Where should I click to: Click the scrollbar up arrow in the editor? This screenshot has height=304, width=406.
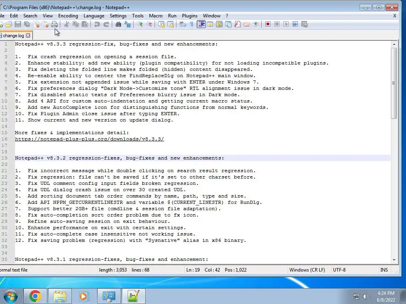point(394,44)
